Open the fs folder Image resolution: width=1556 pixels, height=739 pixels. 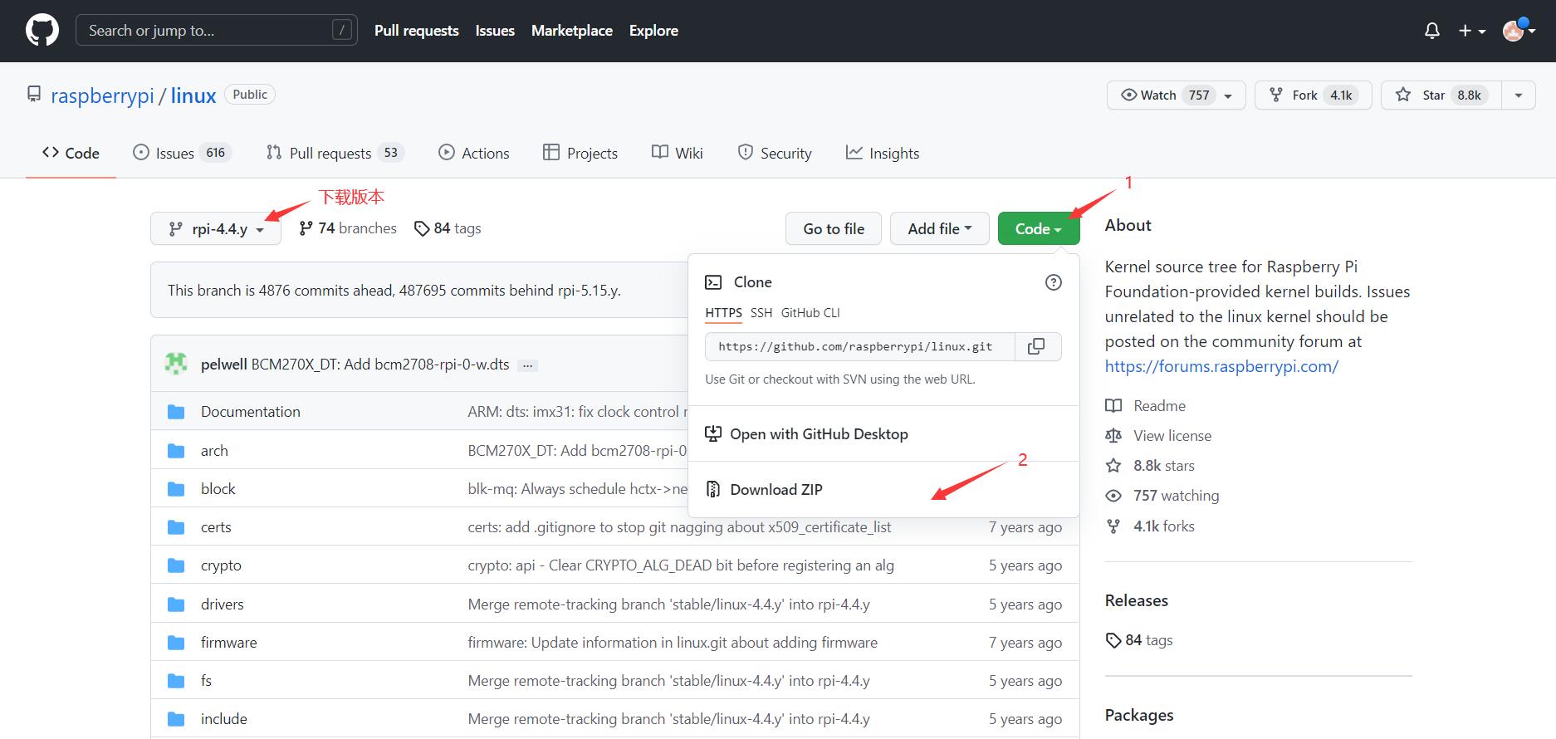[x=206, y=681]
